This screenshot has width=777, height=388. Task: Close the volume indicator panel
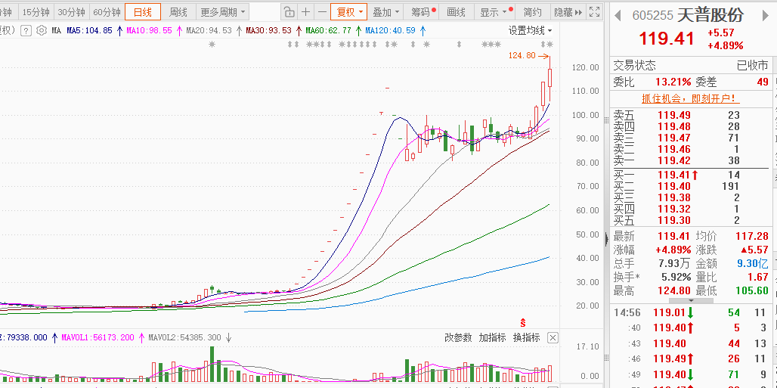553,338
